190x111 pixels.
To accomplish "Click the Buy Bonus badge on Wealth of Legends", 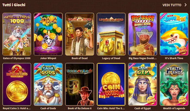I will (183, 100).
